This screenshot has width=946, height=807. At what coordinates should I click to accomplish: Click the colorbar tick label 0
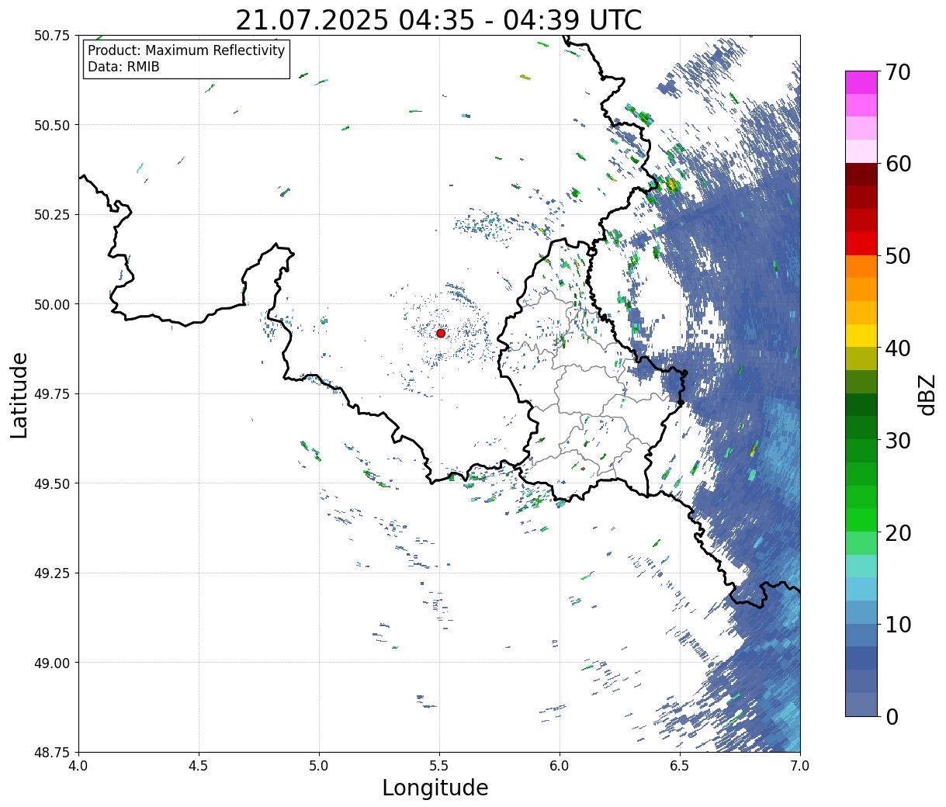pyautogui.click(x=892, y=716)
